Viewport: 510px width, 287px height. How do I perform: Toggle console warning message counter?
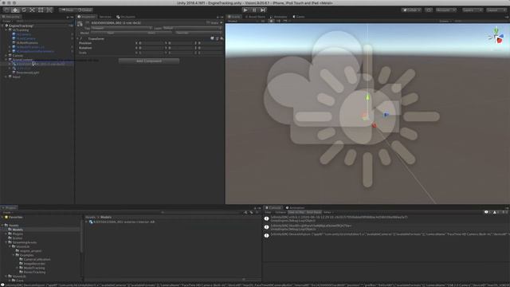coord(496,212)
